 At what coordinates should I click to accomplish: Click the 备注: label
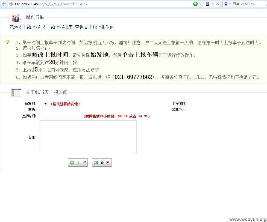click(32, 137)
